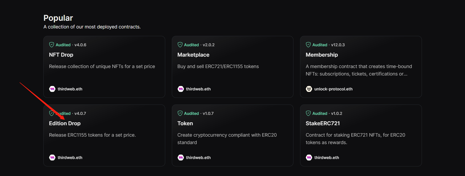Open the Marketplace contract title

click(x=193, y=55)
